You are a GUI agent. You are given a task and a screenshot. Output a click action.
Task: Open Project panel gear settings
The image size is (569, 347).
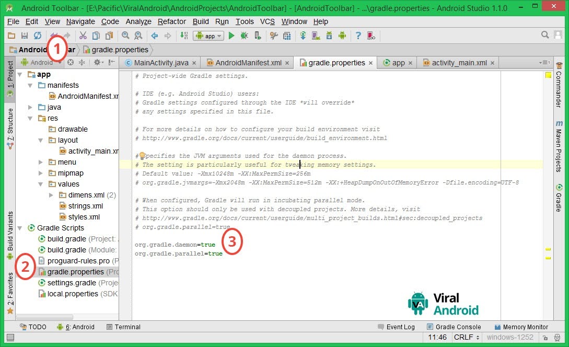98,62
